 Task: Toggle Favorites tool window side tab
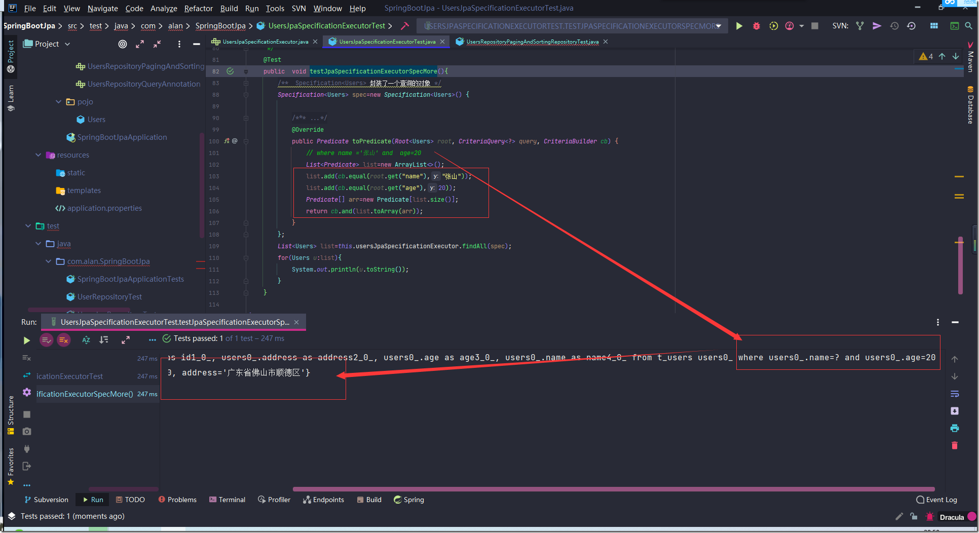click(x=11, y=466)
